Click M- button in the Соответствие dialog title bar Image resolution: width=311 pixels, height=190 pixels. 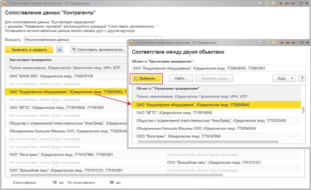[294, 43]
